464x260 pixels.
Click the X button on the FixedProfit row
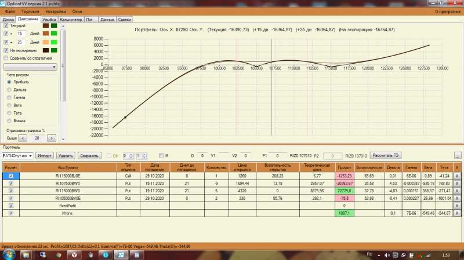457,206
